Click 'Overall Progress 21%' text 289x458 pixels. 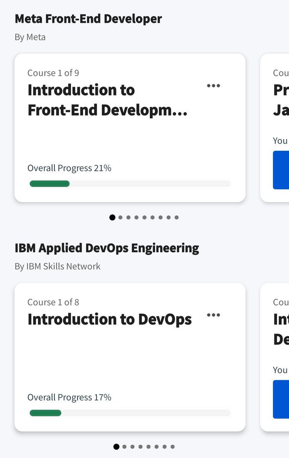[x=69, y=168]
